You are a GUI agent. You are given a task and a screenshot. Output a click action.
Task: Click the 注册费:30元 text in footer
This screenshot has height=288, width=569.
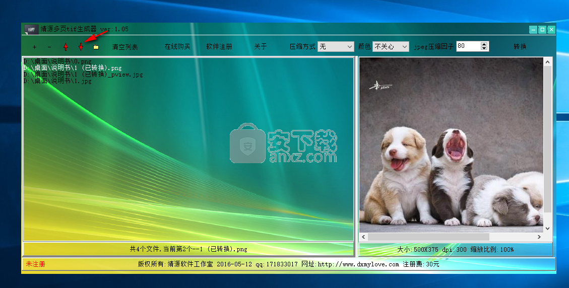[x=421, y=264]
